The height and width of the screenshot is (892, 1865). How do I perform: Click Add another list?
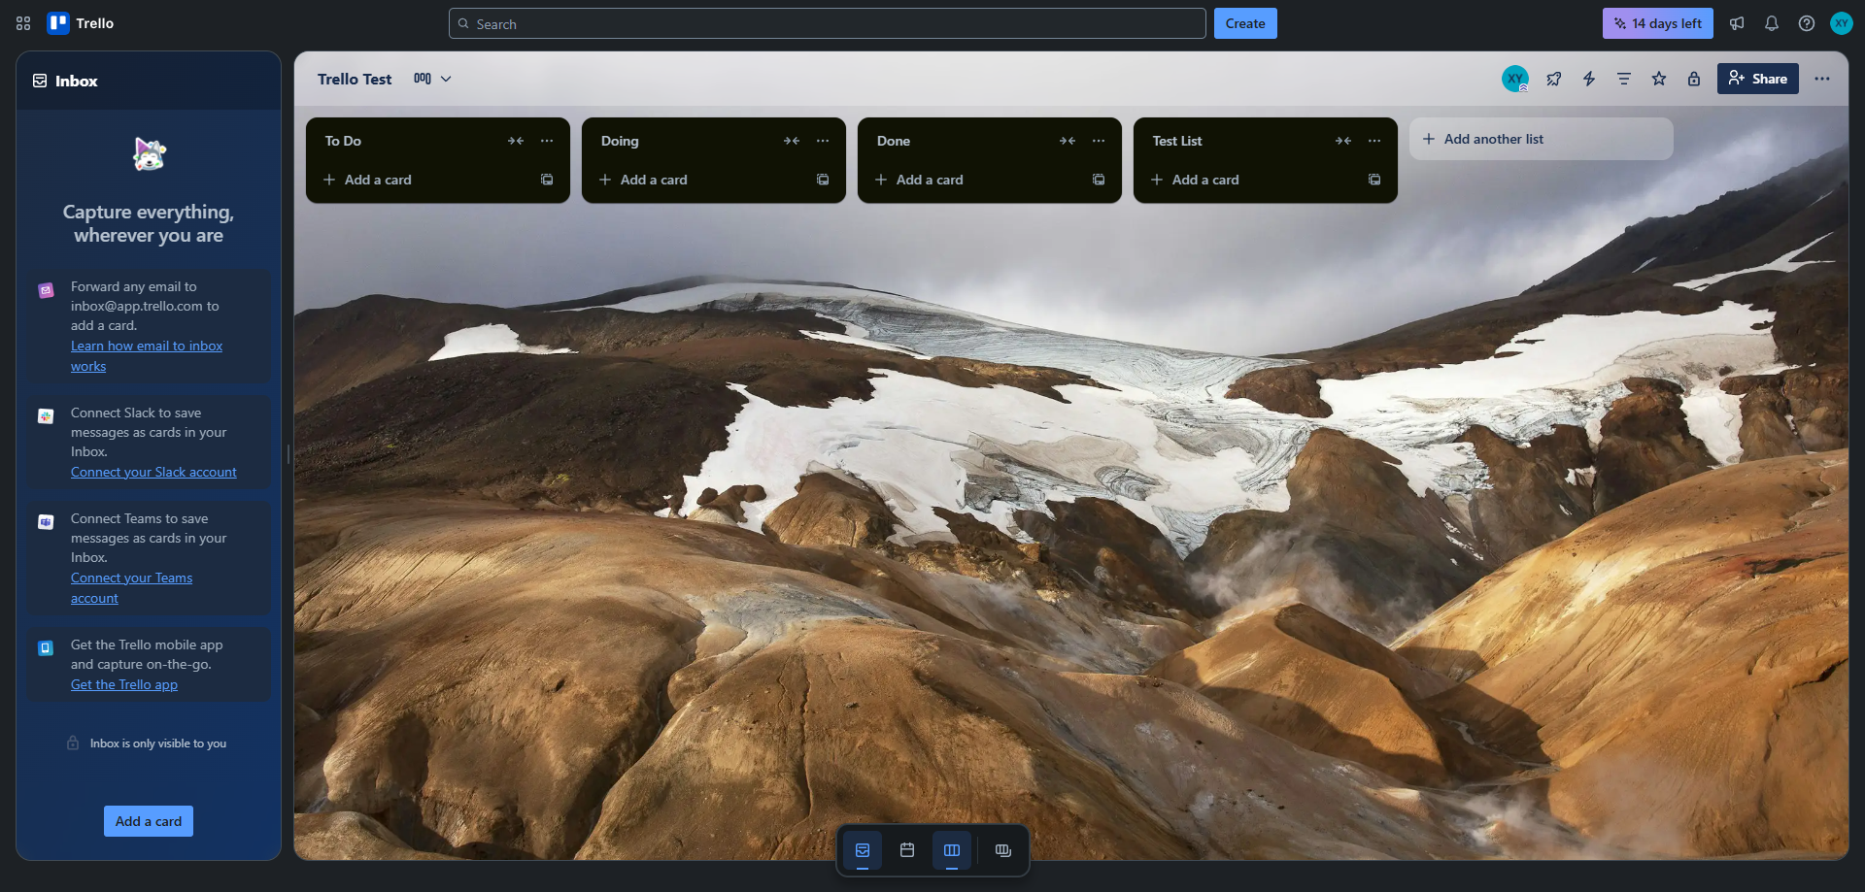click(x=1542, y=139)
